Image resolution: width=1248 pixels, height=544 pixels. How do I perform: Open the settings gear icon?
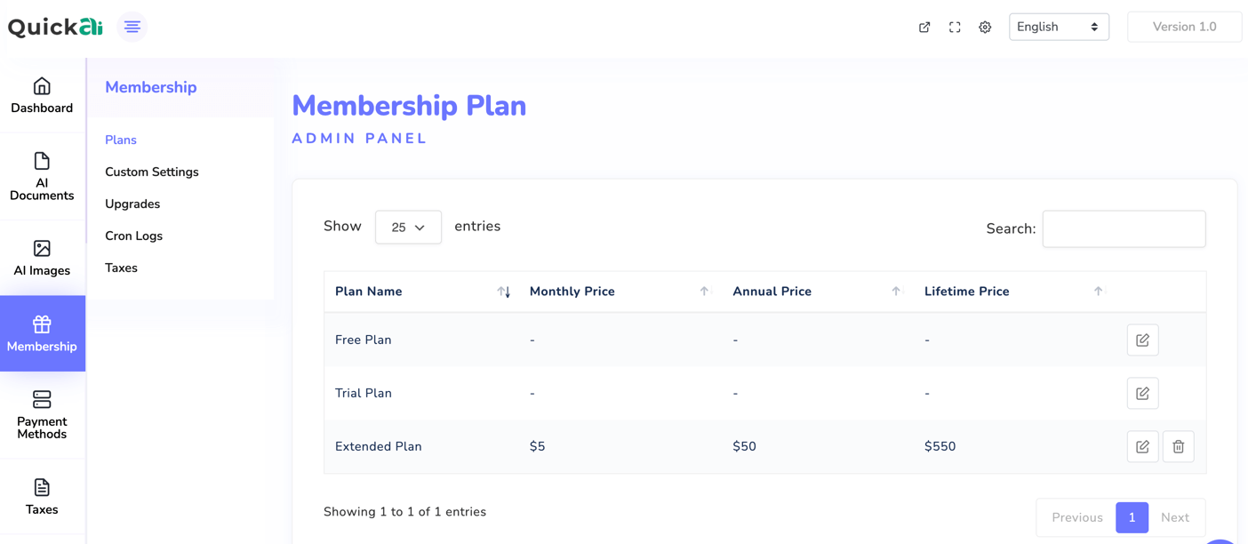pyautogui.click(x=985, y=27)
